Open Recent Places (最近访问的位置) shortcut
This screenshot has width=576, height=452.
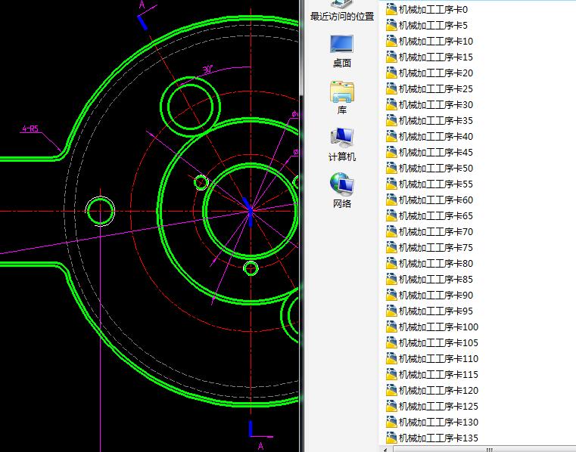coord(342,11)
